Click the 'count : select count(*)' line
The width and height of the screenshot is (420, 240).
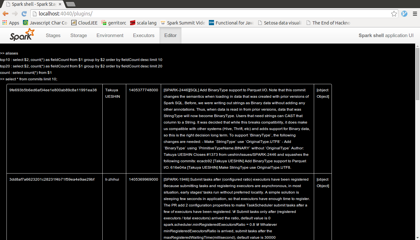click(26, 73)
